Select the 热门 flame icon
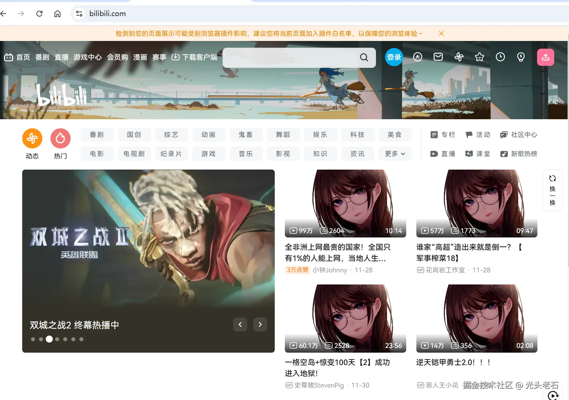This screenshot has width=569, height=400. point(61,138)
